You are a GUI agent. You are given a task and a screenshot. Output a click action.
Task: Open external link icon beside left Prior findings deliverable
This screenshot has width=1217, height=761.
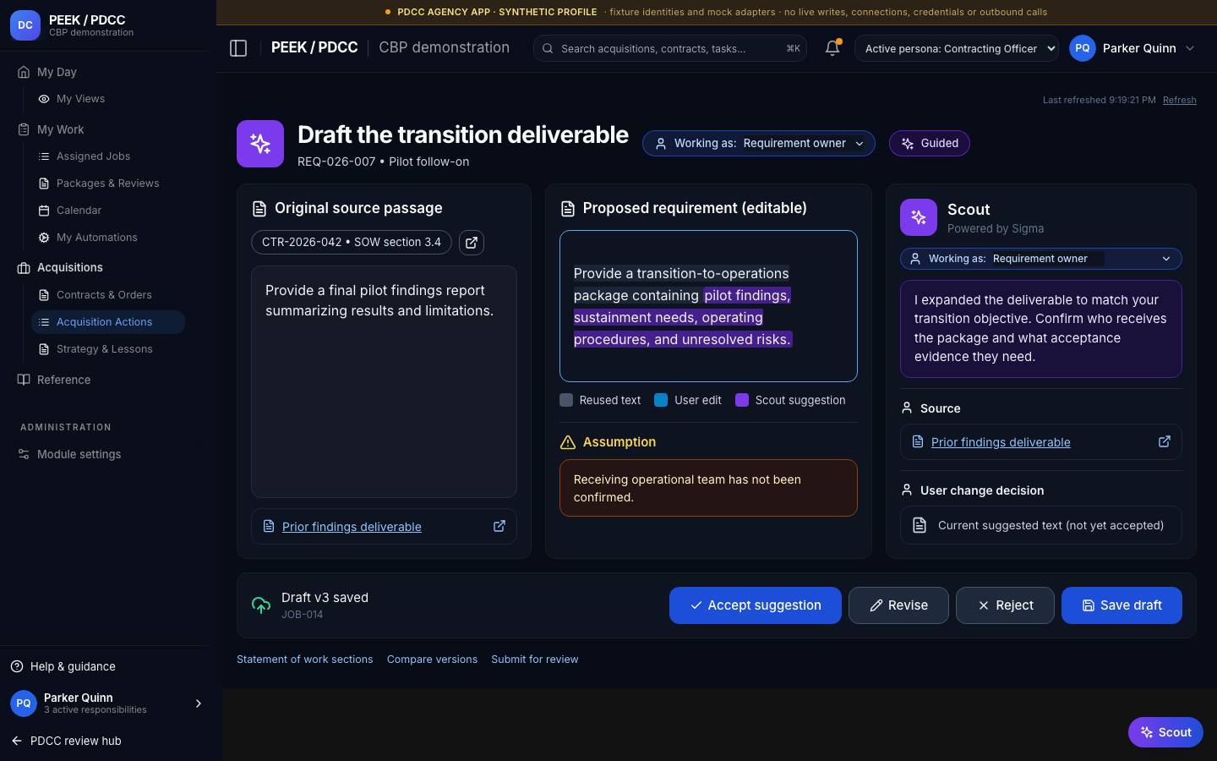[x=499, y=526]
